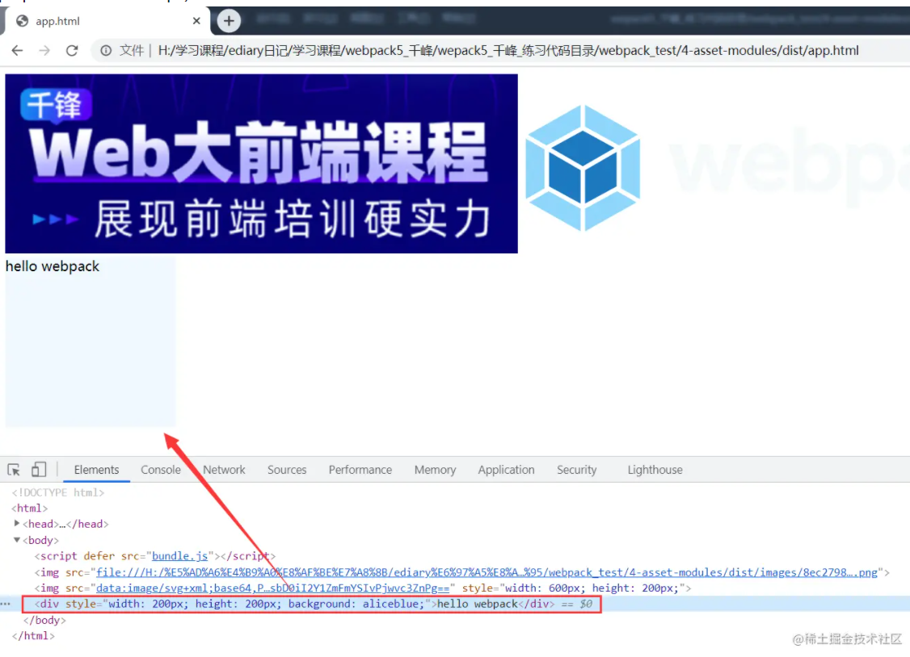The height and width of the screenshot is (657, 910).
Task: Collapse the body element node
Action: 17,539
